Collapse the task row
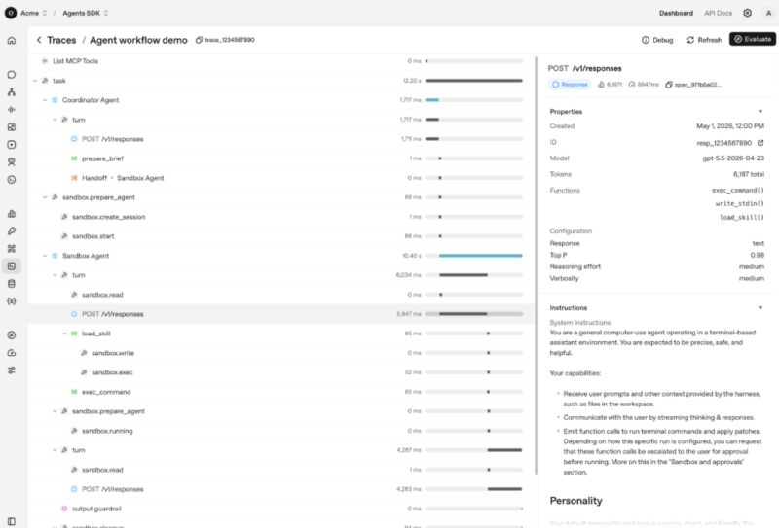The width and height of the screenshot is (779, 528). click(35, 81)
